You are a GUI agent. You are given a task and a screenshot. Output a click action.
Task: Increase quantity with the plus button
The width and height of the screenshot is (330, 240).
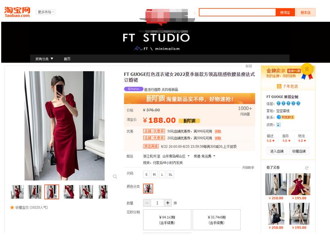168,203
